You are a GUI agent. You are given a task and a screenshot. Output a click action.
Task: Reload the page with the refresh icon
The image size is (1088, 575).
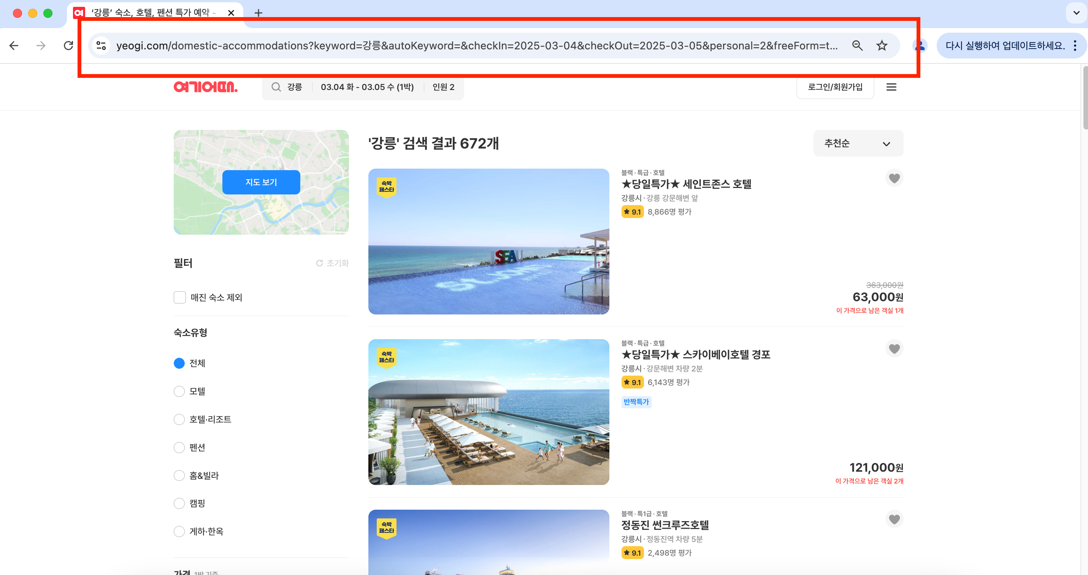[68, 46]
